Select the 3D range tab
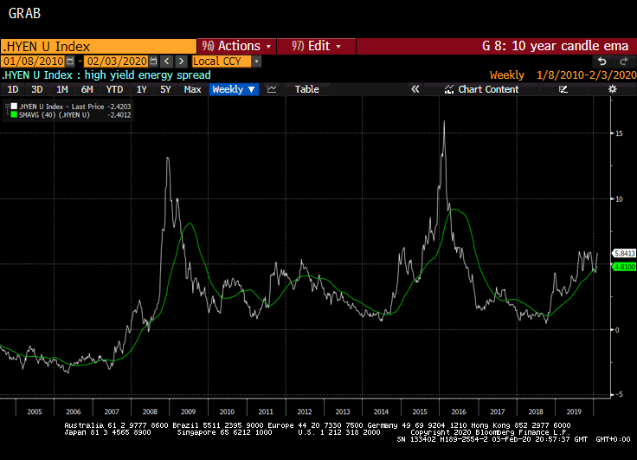This screenshot has height=460, width=637. (x=37, y=89)
